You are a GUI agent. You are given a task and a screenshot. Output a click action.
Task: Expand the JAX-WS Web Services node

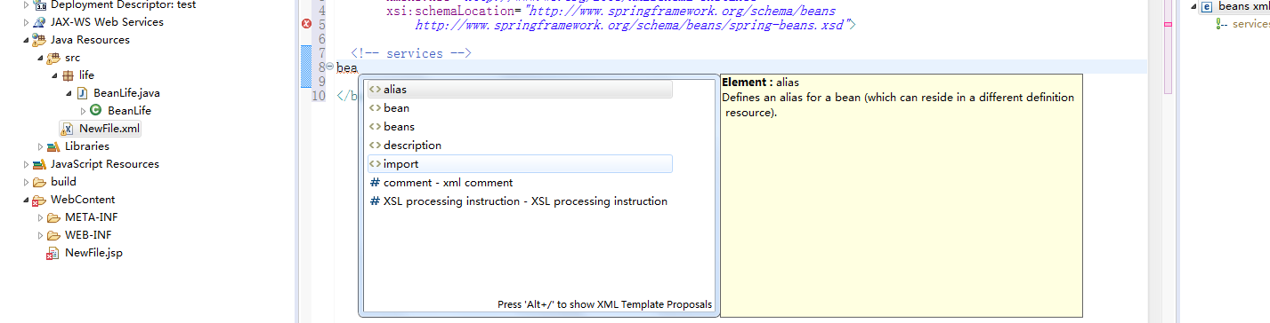[x=26, y=22]
